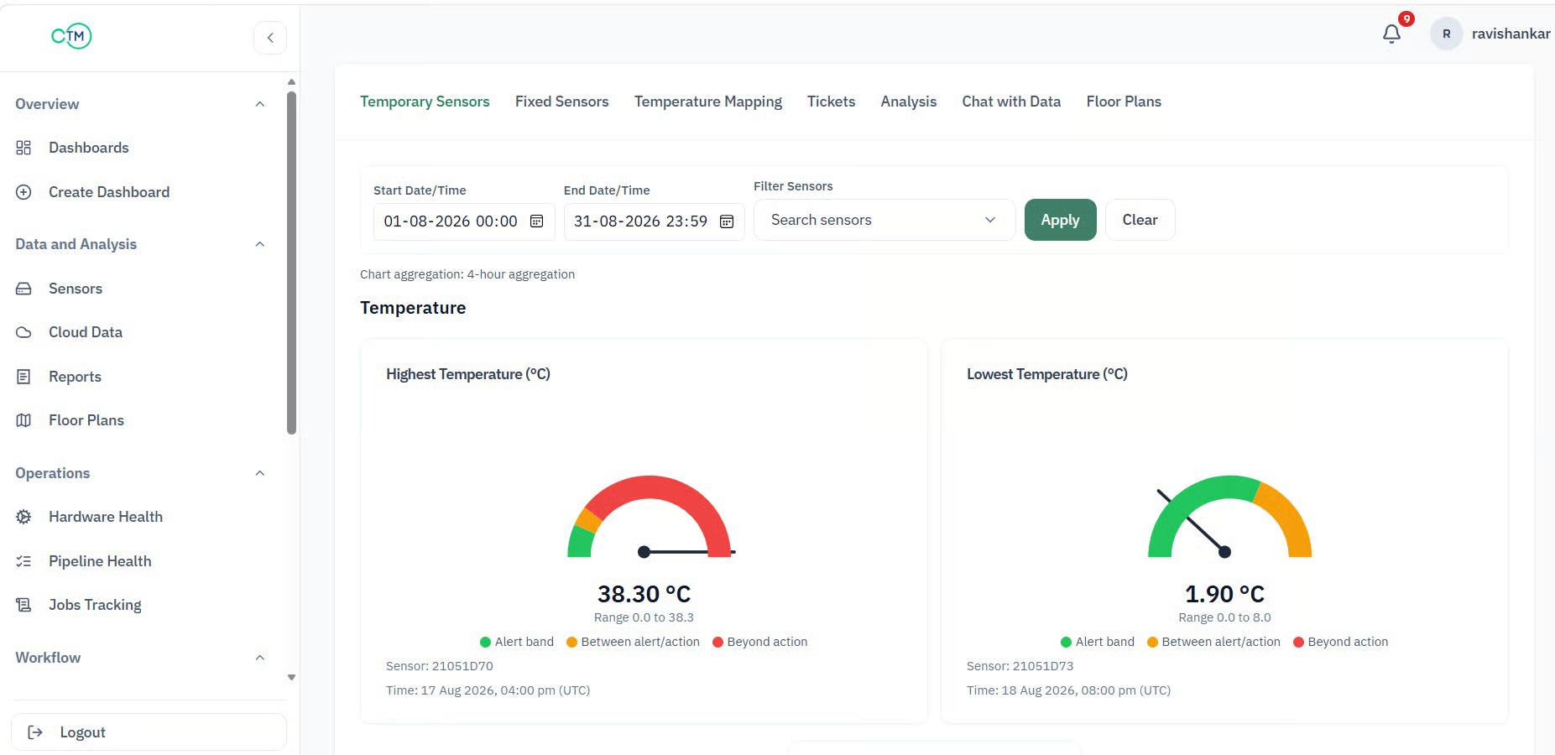Select the Analysis tab

(908, 102)
